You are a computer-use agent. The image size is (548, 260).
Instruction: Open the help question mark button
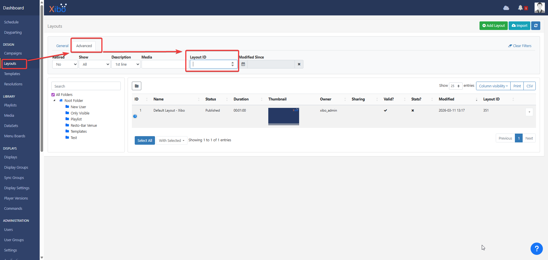(x=537, y=249)
